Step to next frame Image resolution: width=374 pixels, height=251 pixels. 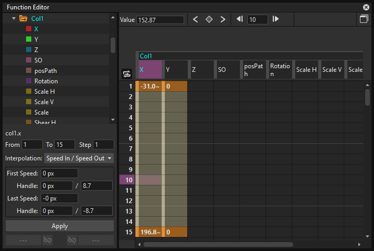click(x=276, y=19)
